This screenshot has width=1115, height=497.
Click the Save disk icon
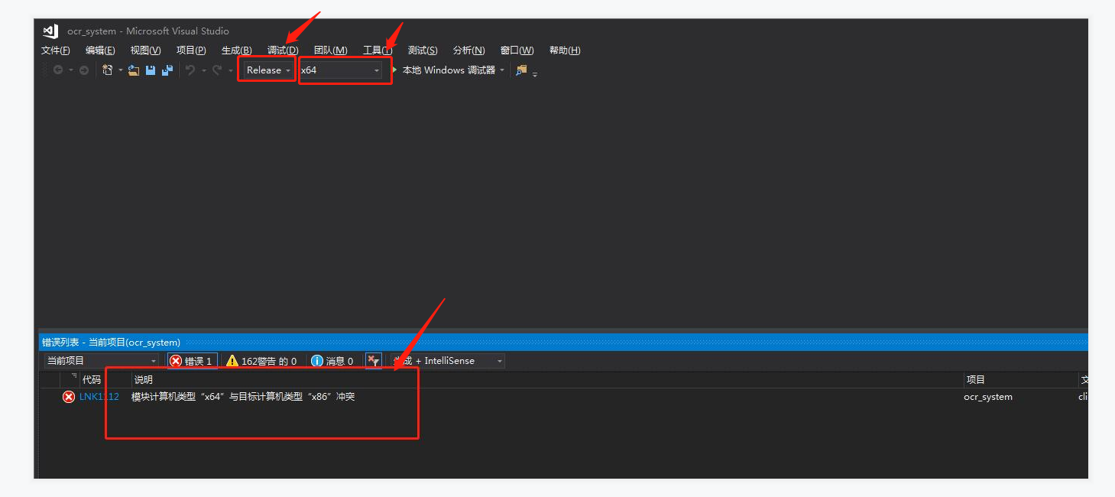[x=151, y=70]
